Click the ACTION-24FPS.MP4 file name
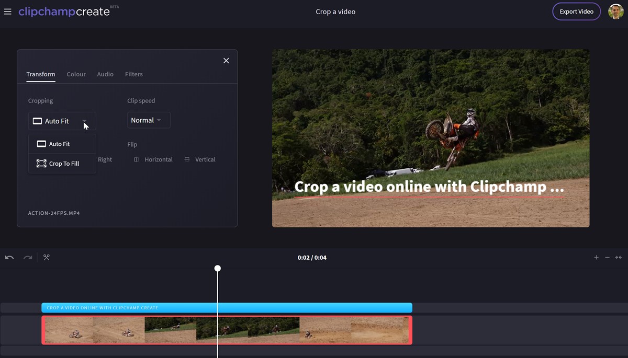Viewport: 628px width, 358px height. pos(54,213)
